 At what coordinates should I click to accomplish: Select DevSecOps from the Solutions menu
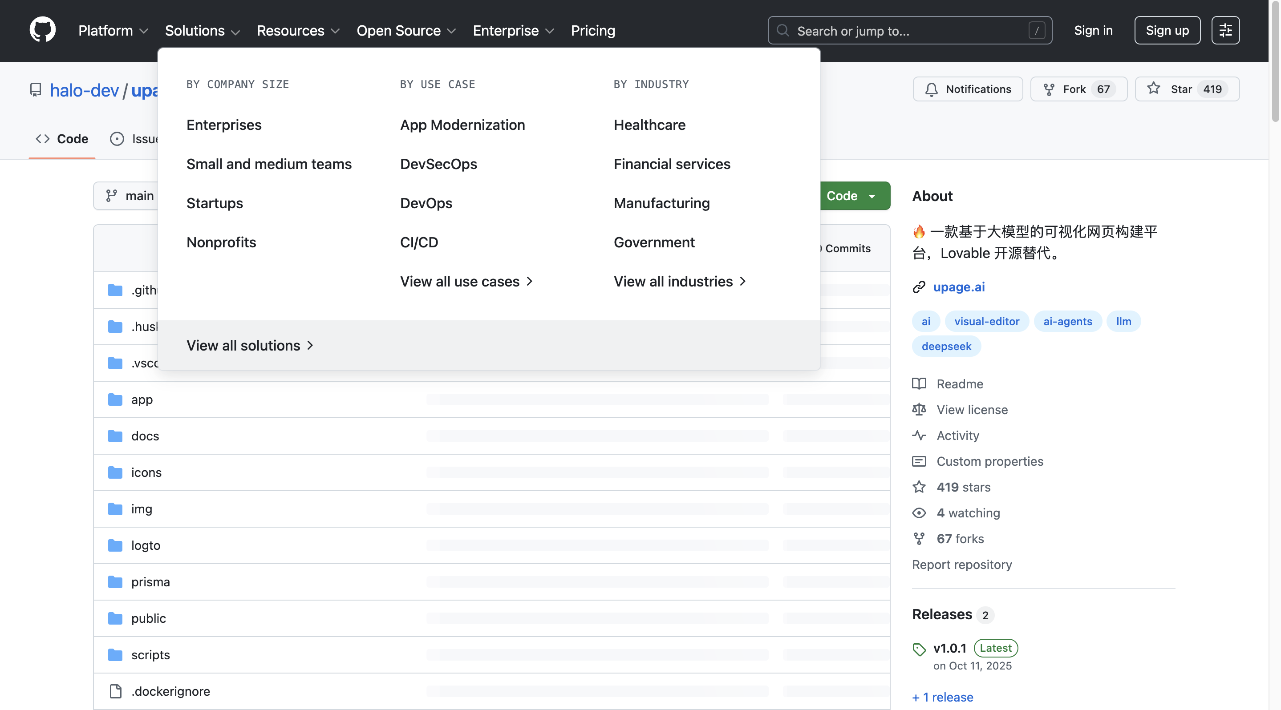[x=438, y=164]
